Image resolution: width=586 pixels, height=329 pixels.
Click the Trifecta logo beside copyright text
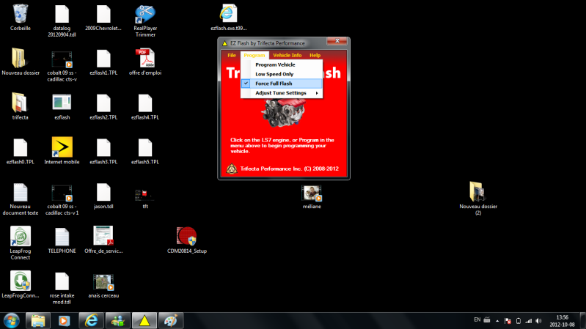(232, 169)
